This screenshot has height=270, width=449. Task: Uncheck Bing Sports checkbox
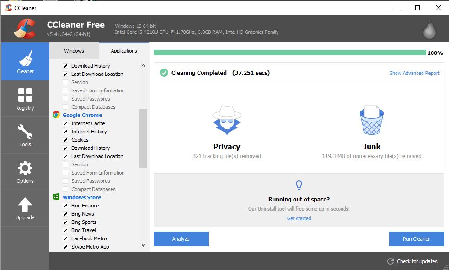pos(65,222)
